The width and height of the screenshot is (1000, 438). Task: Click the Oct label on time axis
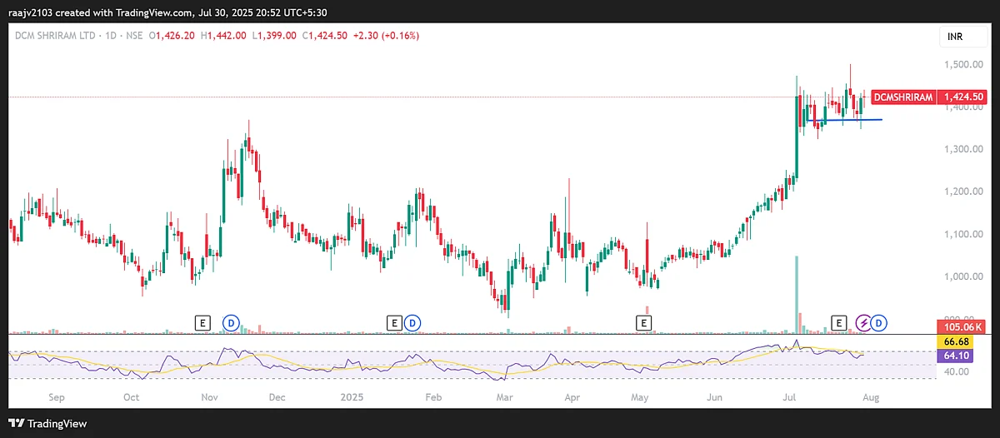pos(131,399)
